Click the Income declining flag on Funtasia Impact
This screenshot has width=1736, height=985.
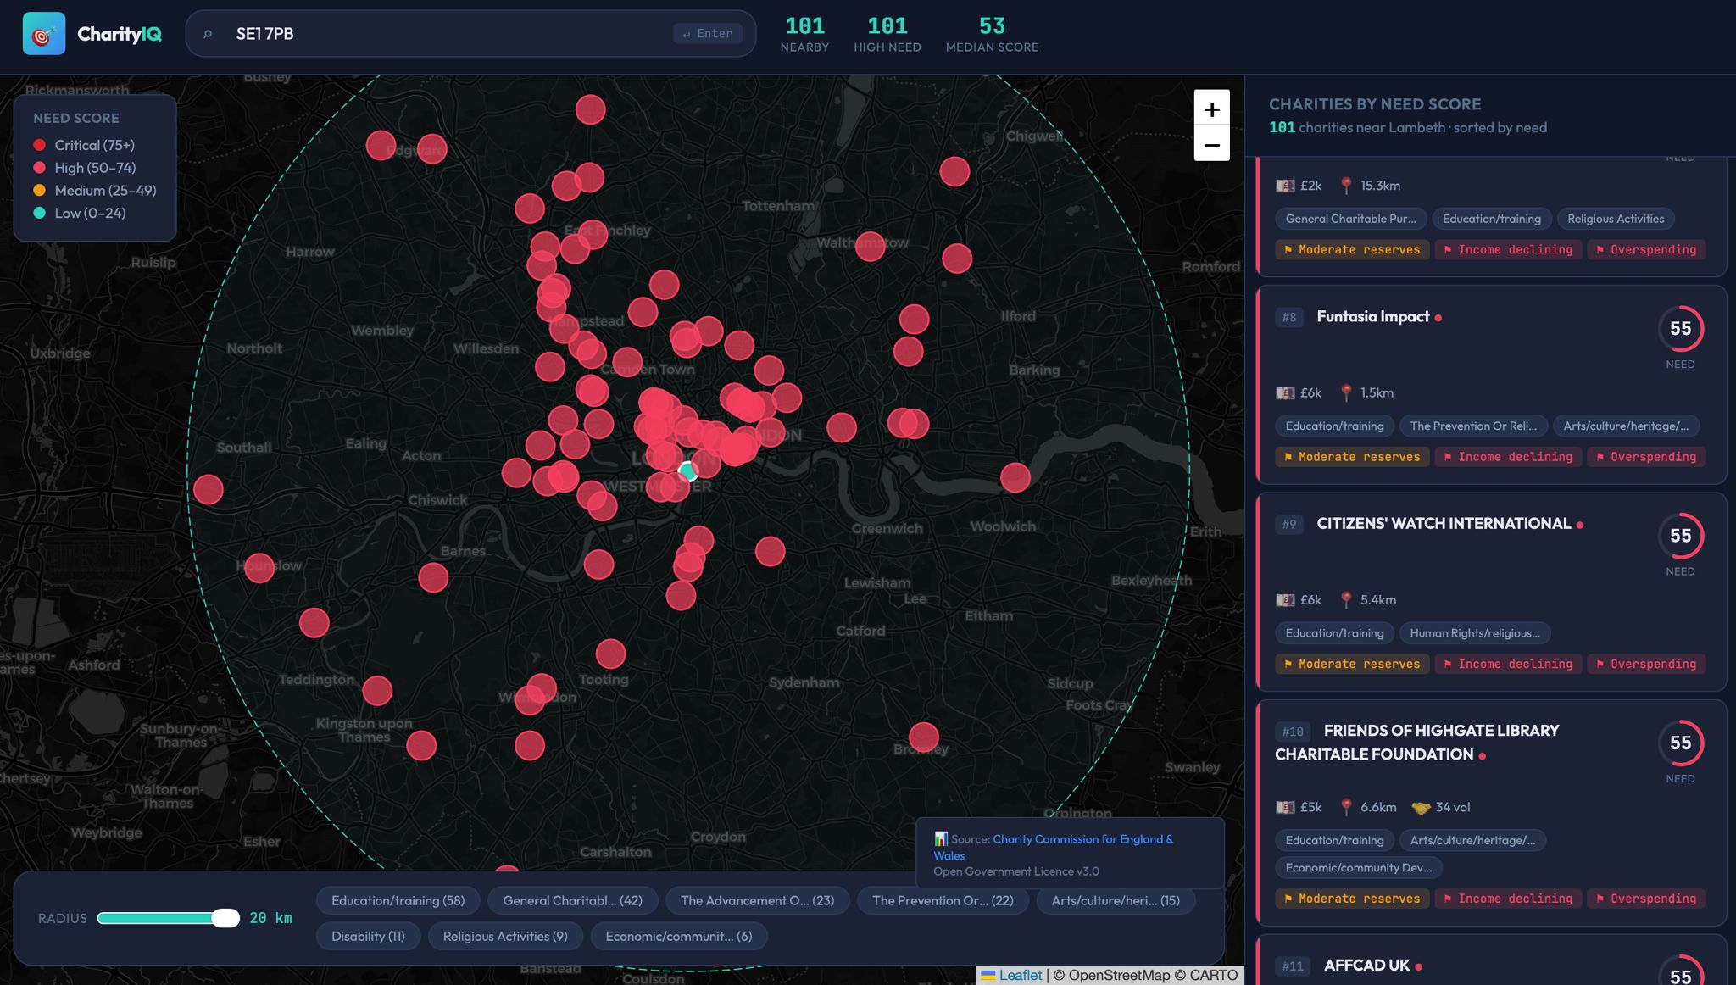point(1507,457)
